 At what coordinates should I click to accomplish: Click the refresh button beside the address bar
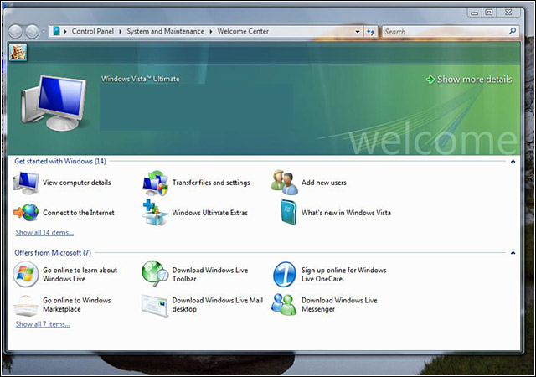[370, 32]
